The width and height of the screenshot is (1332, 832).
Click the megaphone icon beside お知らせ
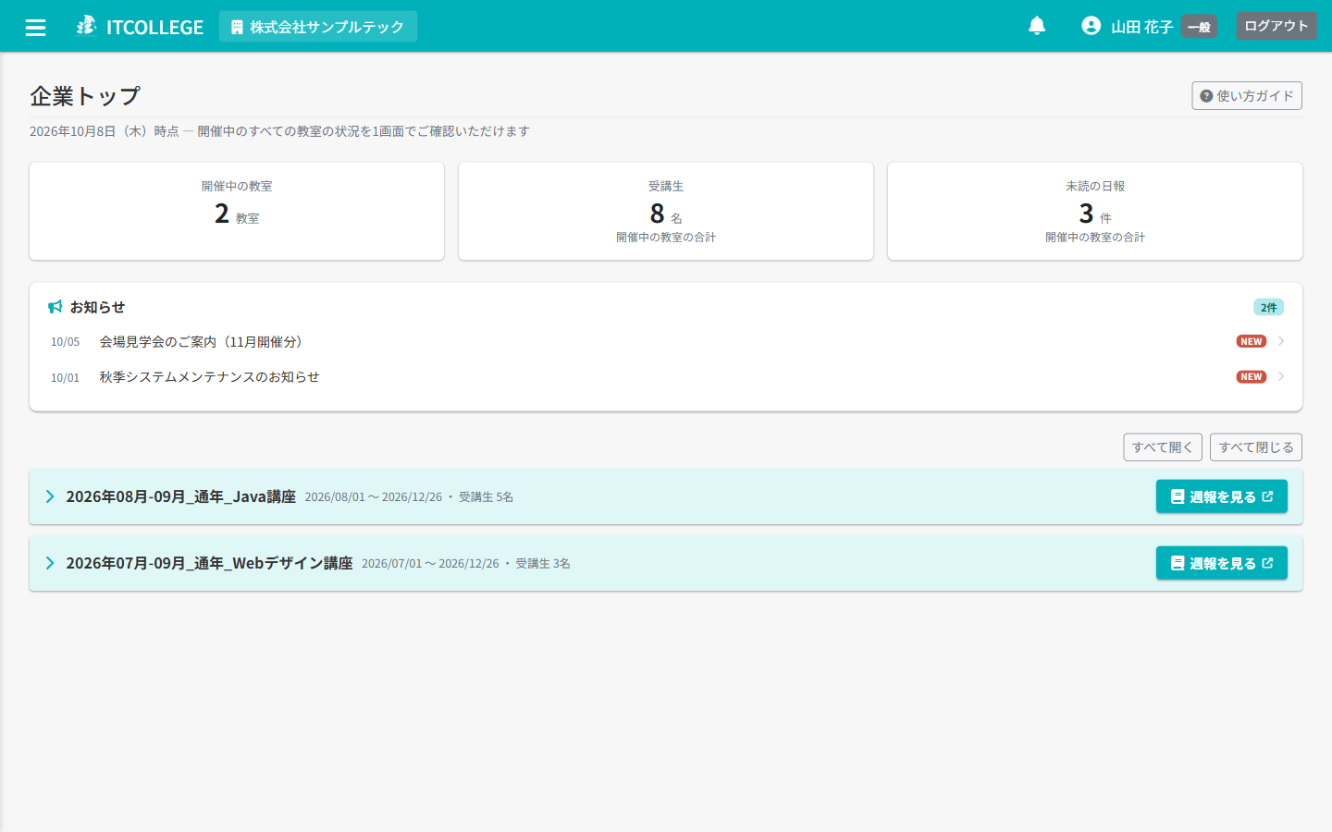55,307
